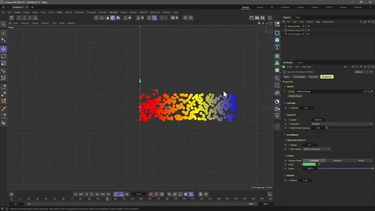Screen dimensions: 375x211
Task: Click the Null/coordinate object icon in palette
Action: [277, 23]
